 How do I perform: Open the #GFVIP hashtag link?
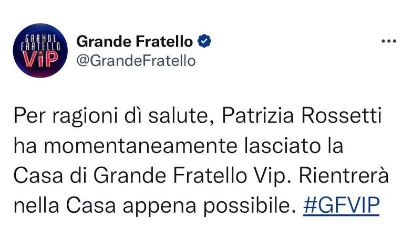(342, 205)
